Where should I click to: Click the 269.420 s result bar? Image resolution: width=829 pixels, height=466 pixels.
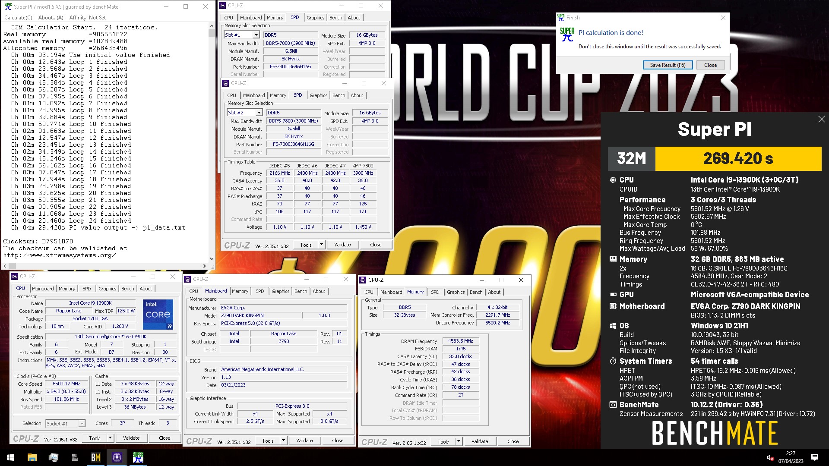click(x=738, y=159)
